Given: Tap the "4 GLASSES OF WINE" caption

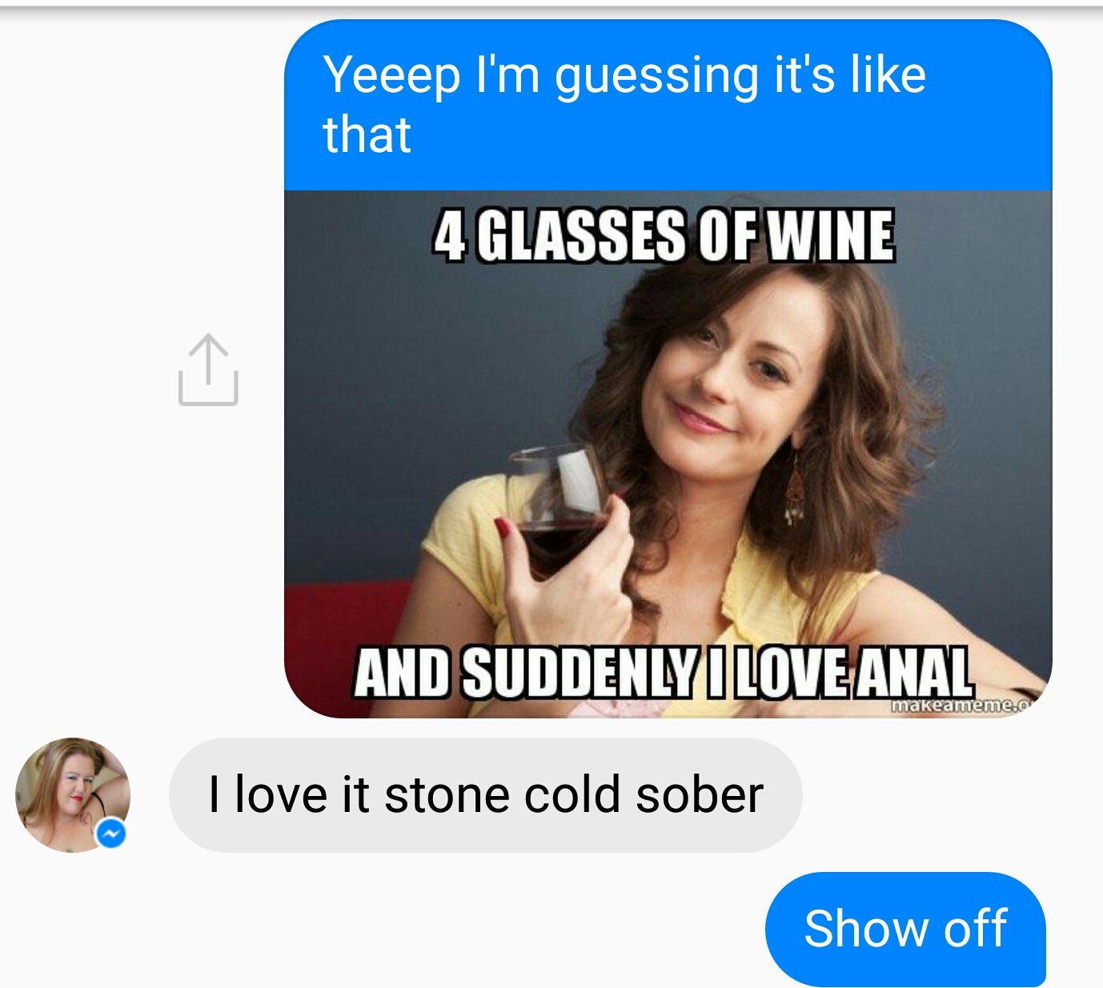Looking at the screenshot, I should 664,236.
